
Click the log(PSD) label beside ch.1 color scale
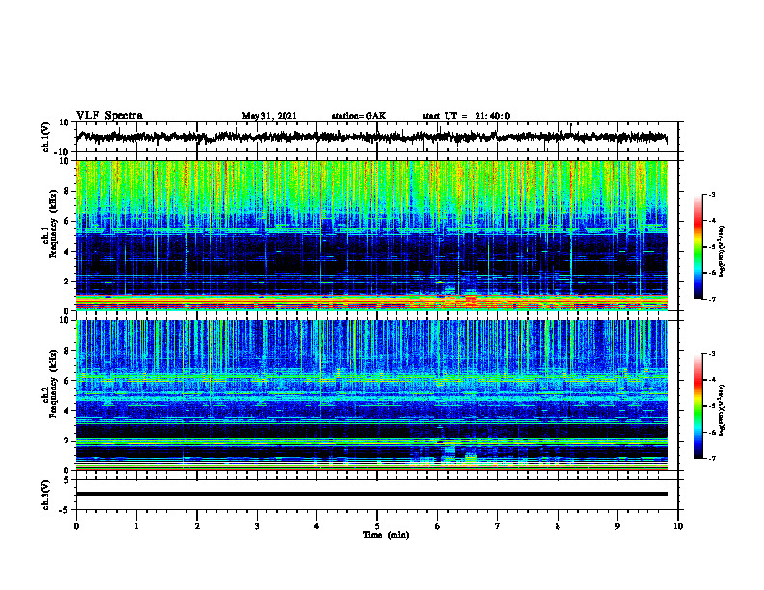point(723,251)
